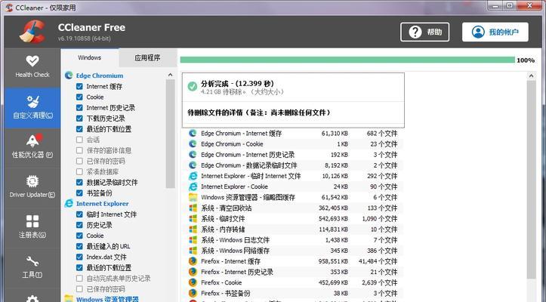This screenshot has height=302, width=546.
Task: Collapse the Internet Explorer tree group
Action: coord(103,203)
